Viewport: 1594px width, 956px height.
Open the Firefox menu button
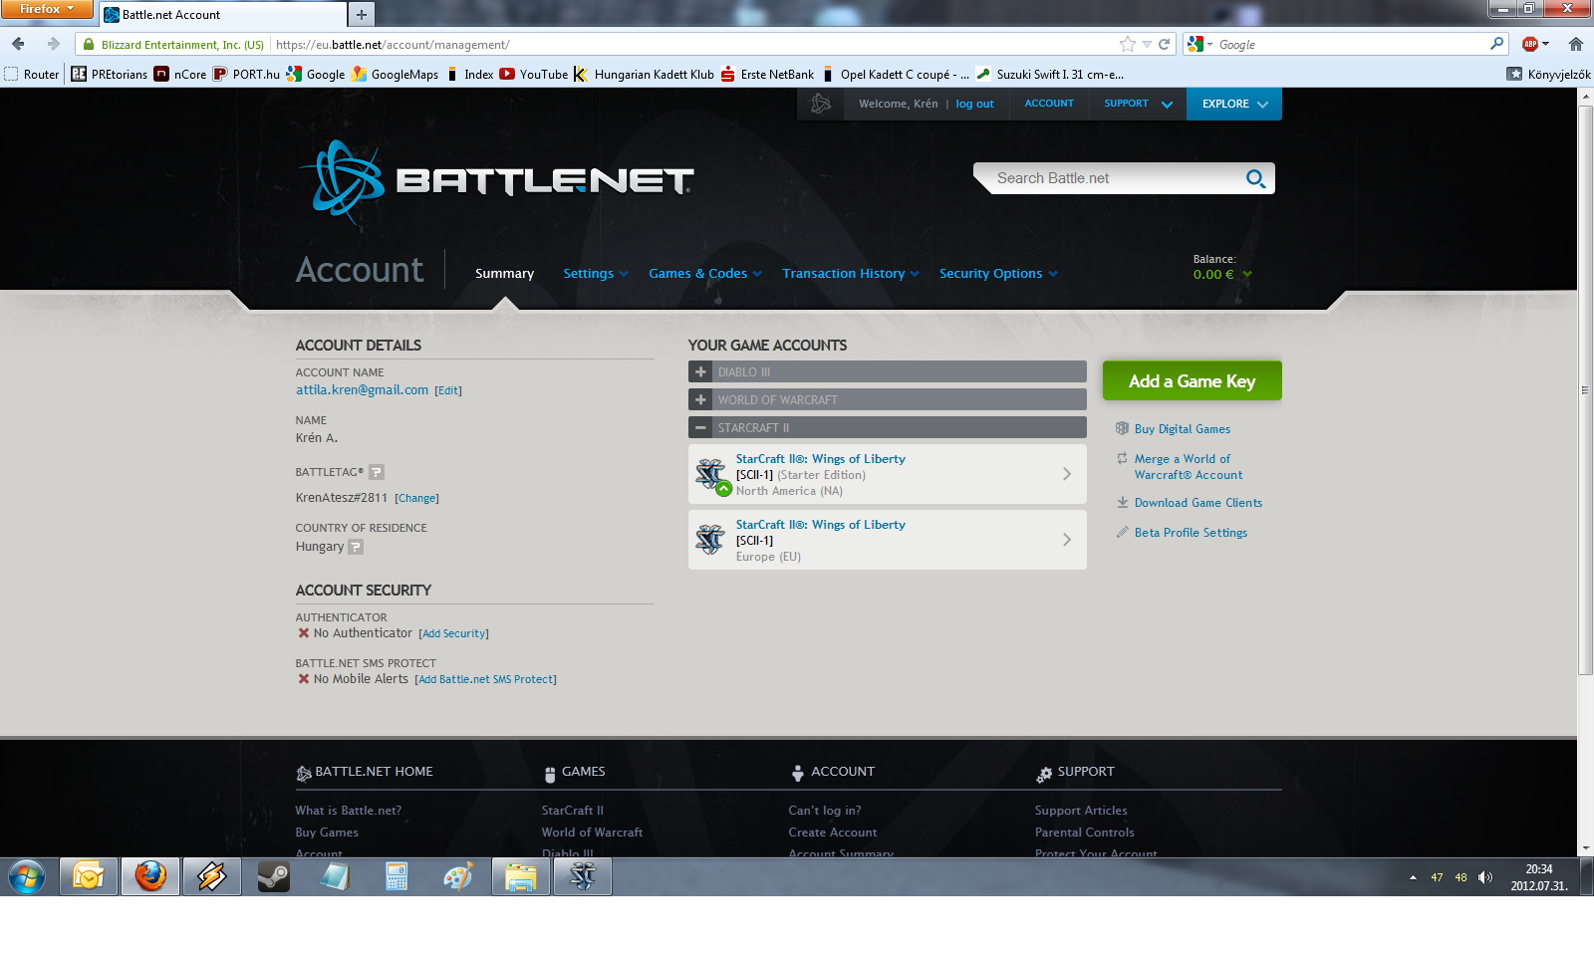[47, 9]
